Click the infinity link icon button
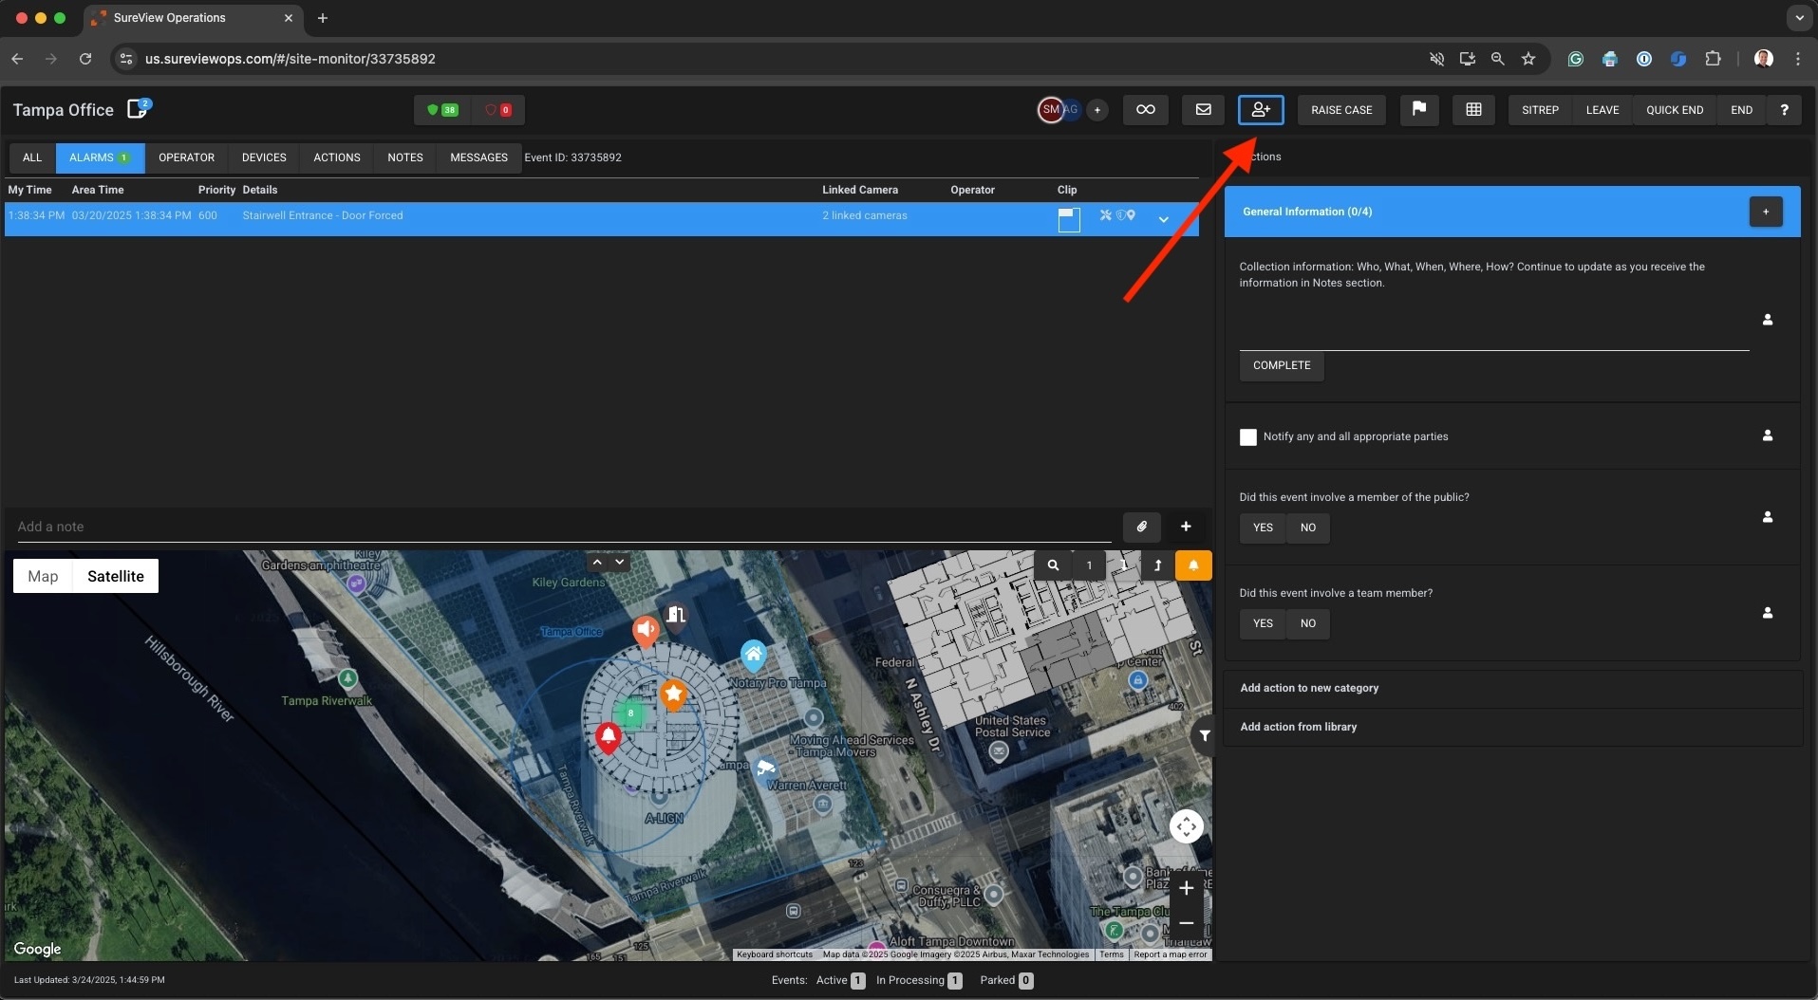The height and width of the screenshot is (1000, 1818). pos(1145,110)
